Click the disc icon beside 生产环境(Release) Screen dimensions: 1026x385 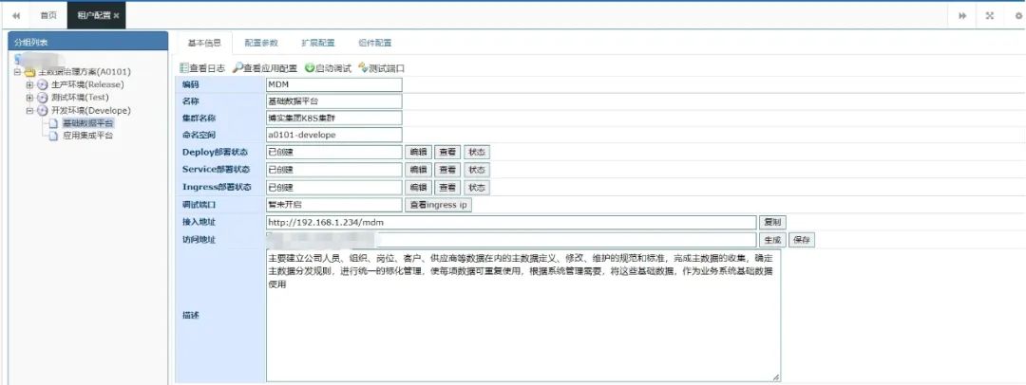click(43, 84)
